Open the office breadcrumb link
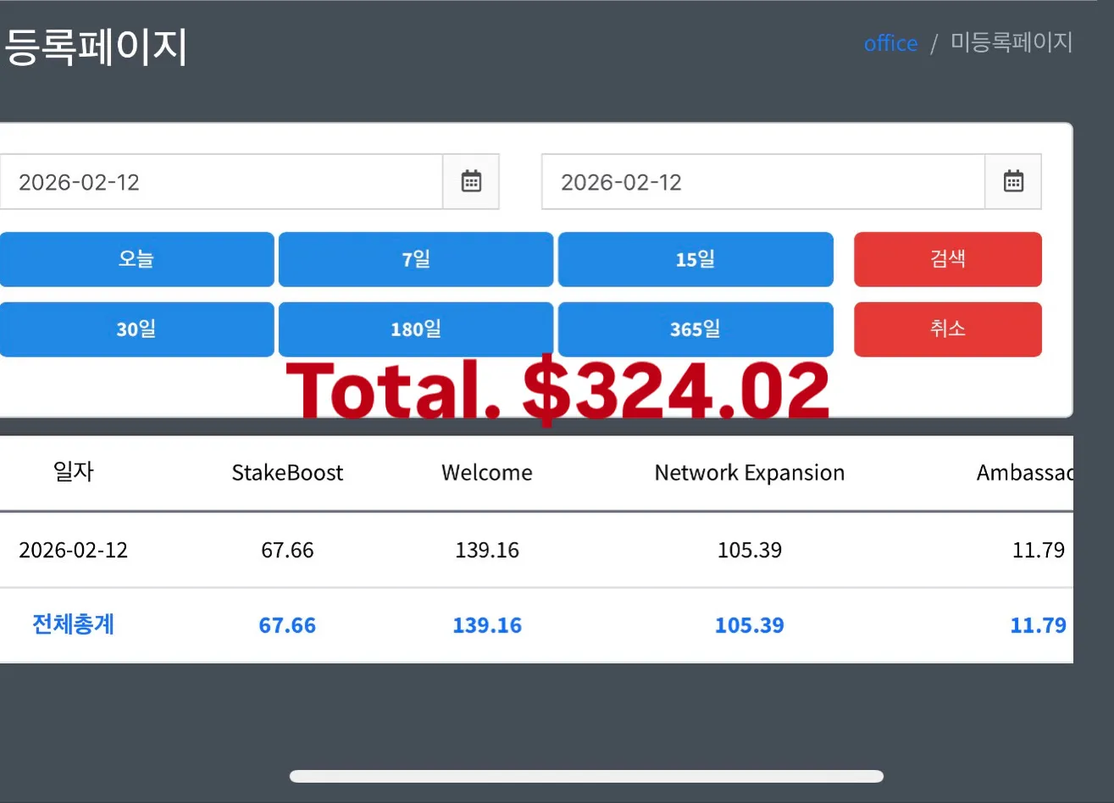The width and height of the screenshot is (1114, 803). [890, 43]
